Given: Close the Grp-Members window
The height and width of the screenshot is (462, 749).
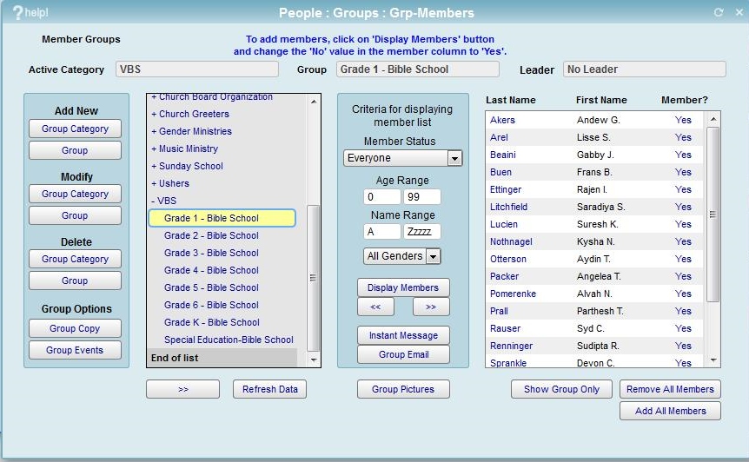Looking at the screenshot, I should coord(739,12).
